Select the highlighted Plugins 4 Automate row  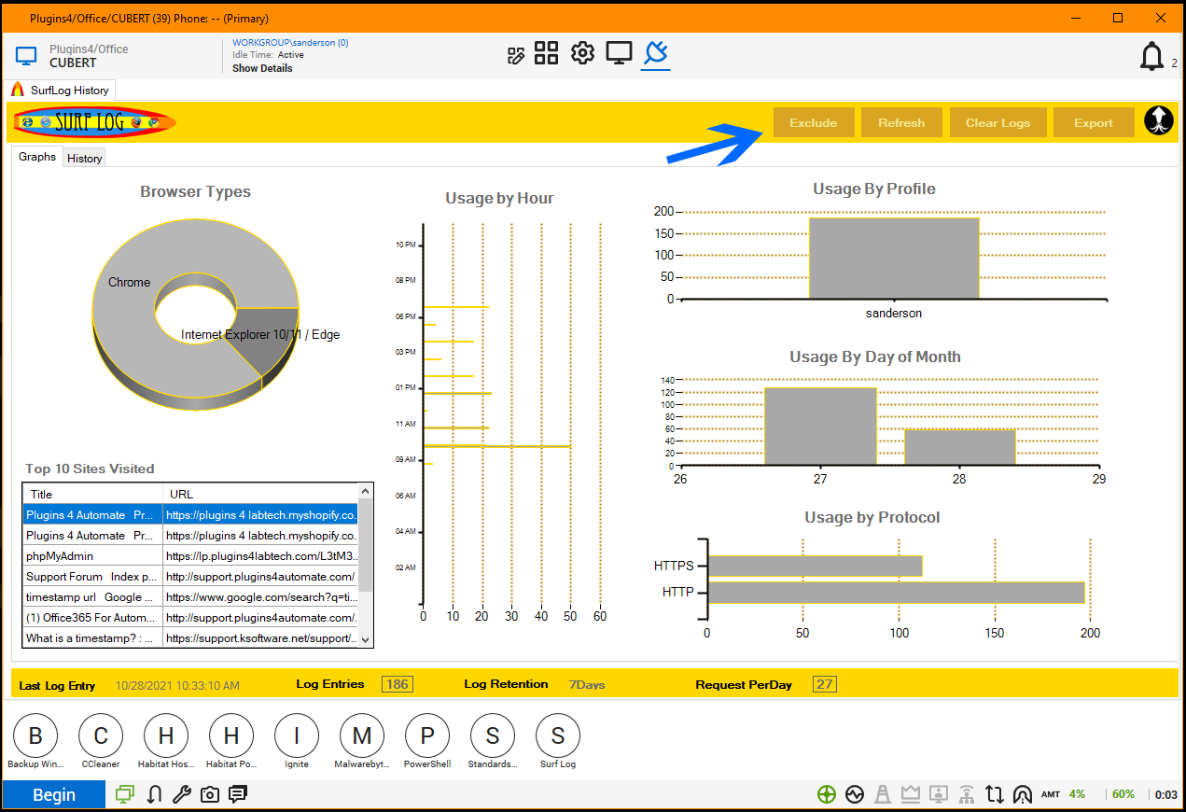pos(190,514)
